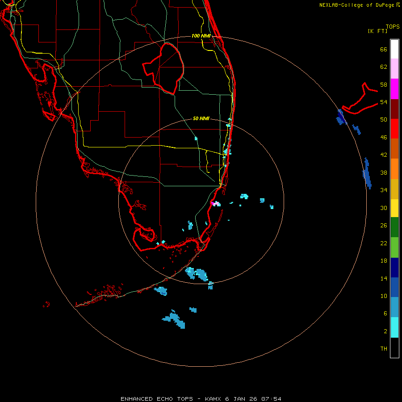Click the single "6" legend scale value

click(385, 314)
